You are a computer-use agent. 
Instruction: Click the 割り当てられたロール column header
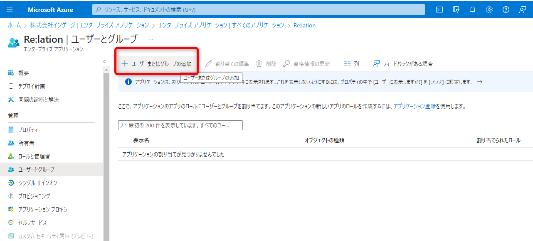[498, 141]
